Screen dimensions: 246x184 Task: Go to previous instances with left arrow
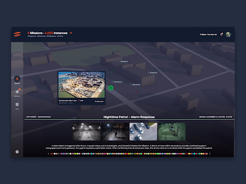[x=48, y=154]
